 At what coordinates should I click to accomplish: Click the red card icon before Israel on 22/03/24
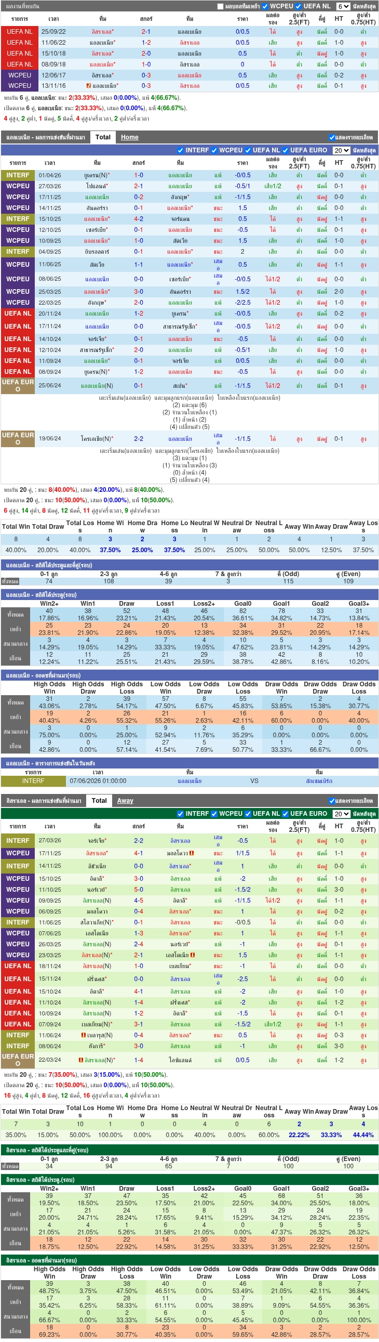81,1060
